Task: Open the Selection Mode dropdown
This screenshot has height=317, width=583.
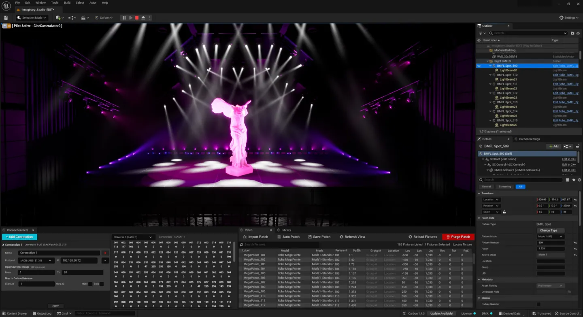Action: 32,18
